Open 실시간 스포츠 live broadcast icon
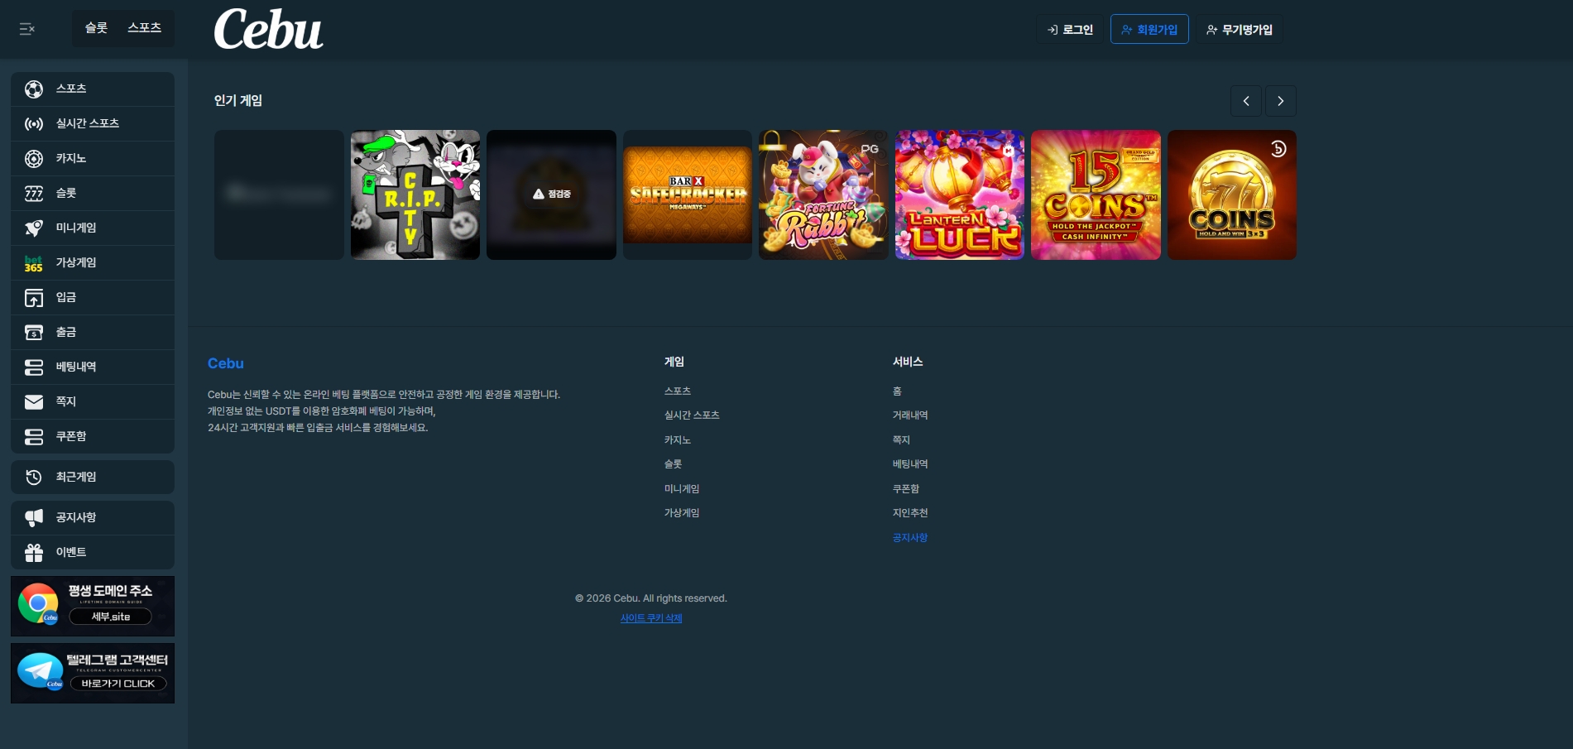 click(x=34, y=123)
